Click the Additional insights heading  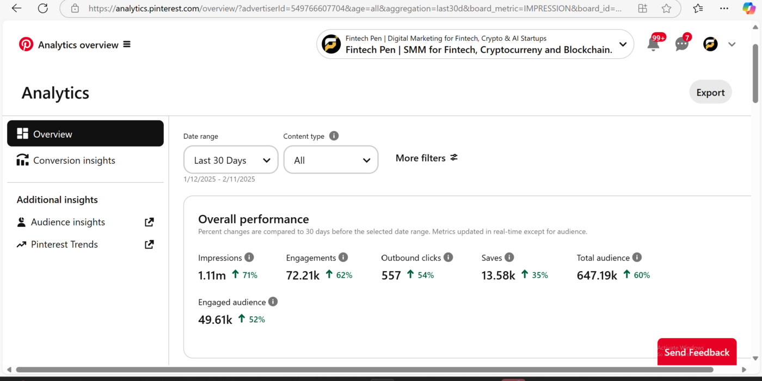point(57,200)
